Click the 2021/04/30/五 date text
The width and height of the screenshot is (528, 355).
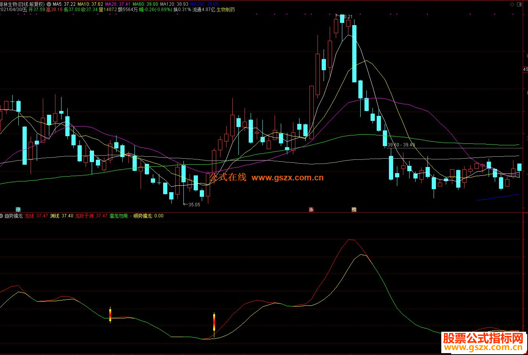(x=14, y=10)
